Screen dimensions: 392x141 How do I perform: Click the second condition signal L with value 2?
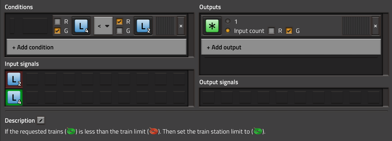pyautogui.click(x=143, y=26)
